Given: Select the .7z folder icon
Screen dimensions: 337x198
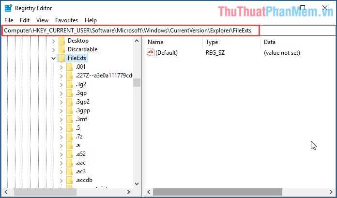Looking at the screenshot, I should (x=69, y=137).
